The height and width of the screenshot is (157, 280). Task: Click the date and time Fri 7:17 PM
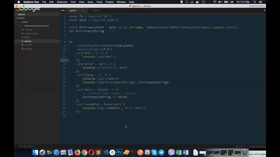tap(243, 2)
